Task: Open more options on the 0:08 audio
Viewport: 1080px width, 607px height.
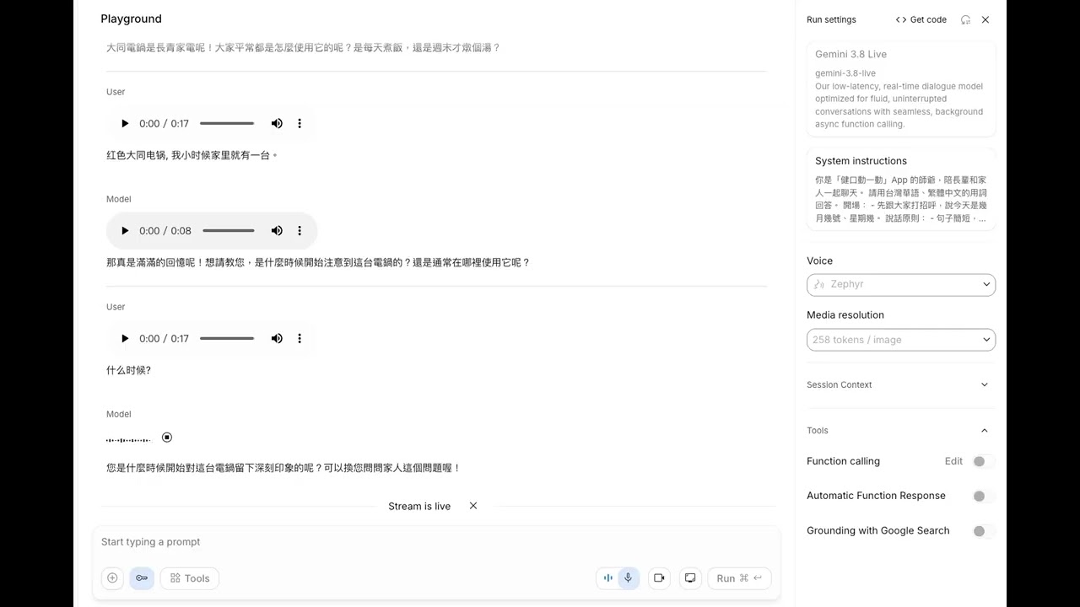Action: (x=300, y=231)
